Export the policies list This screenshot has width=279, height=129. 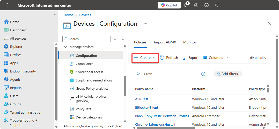coord(190,58)
